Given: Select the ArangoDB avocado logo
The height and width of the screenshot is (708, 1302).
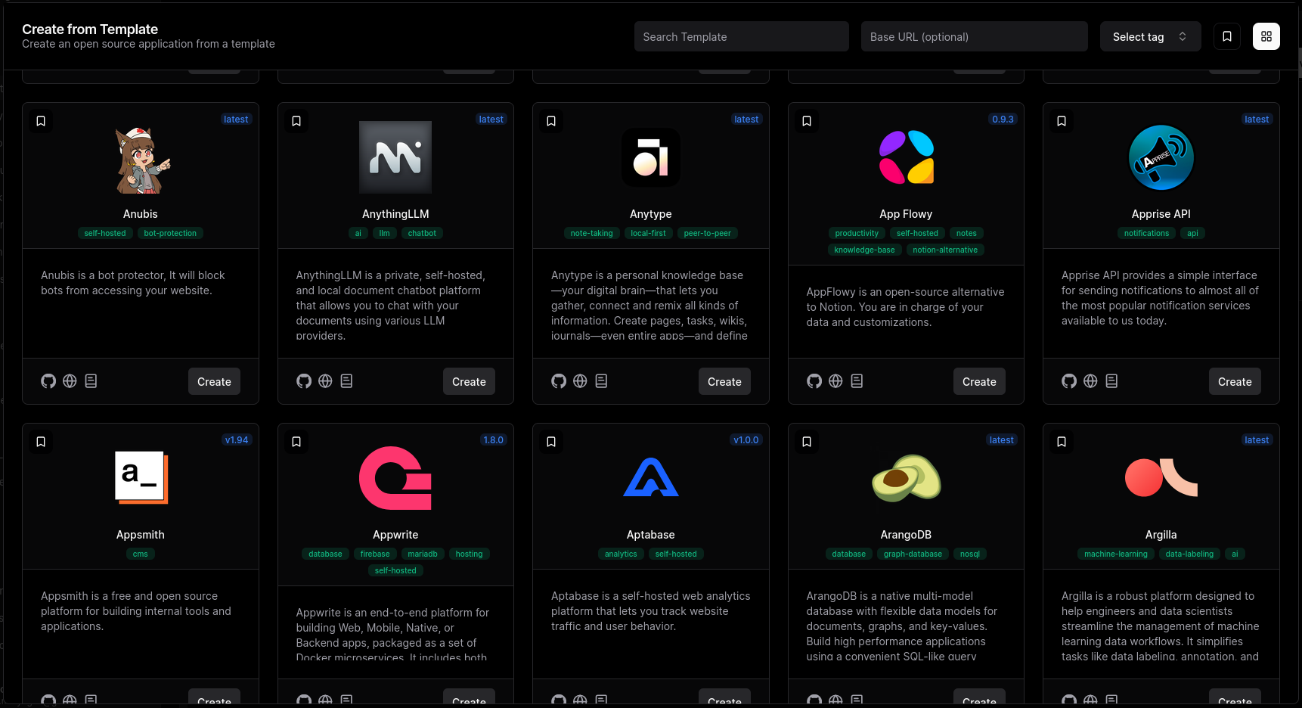Looking at the screenshot, I should 907,478.
